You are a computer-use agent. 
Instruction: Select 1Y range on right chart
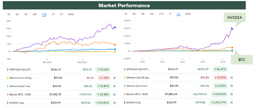point(170,14)
